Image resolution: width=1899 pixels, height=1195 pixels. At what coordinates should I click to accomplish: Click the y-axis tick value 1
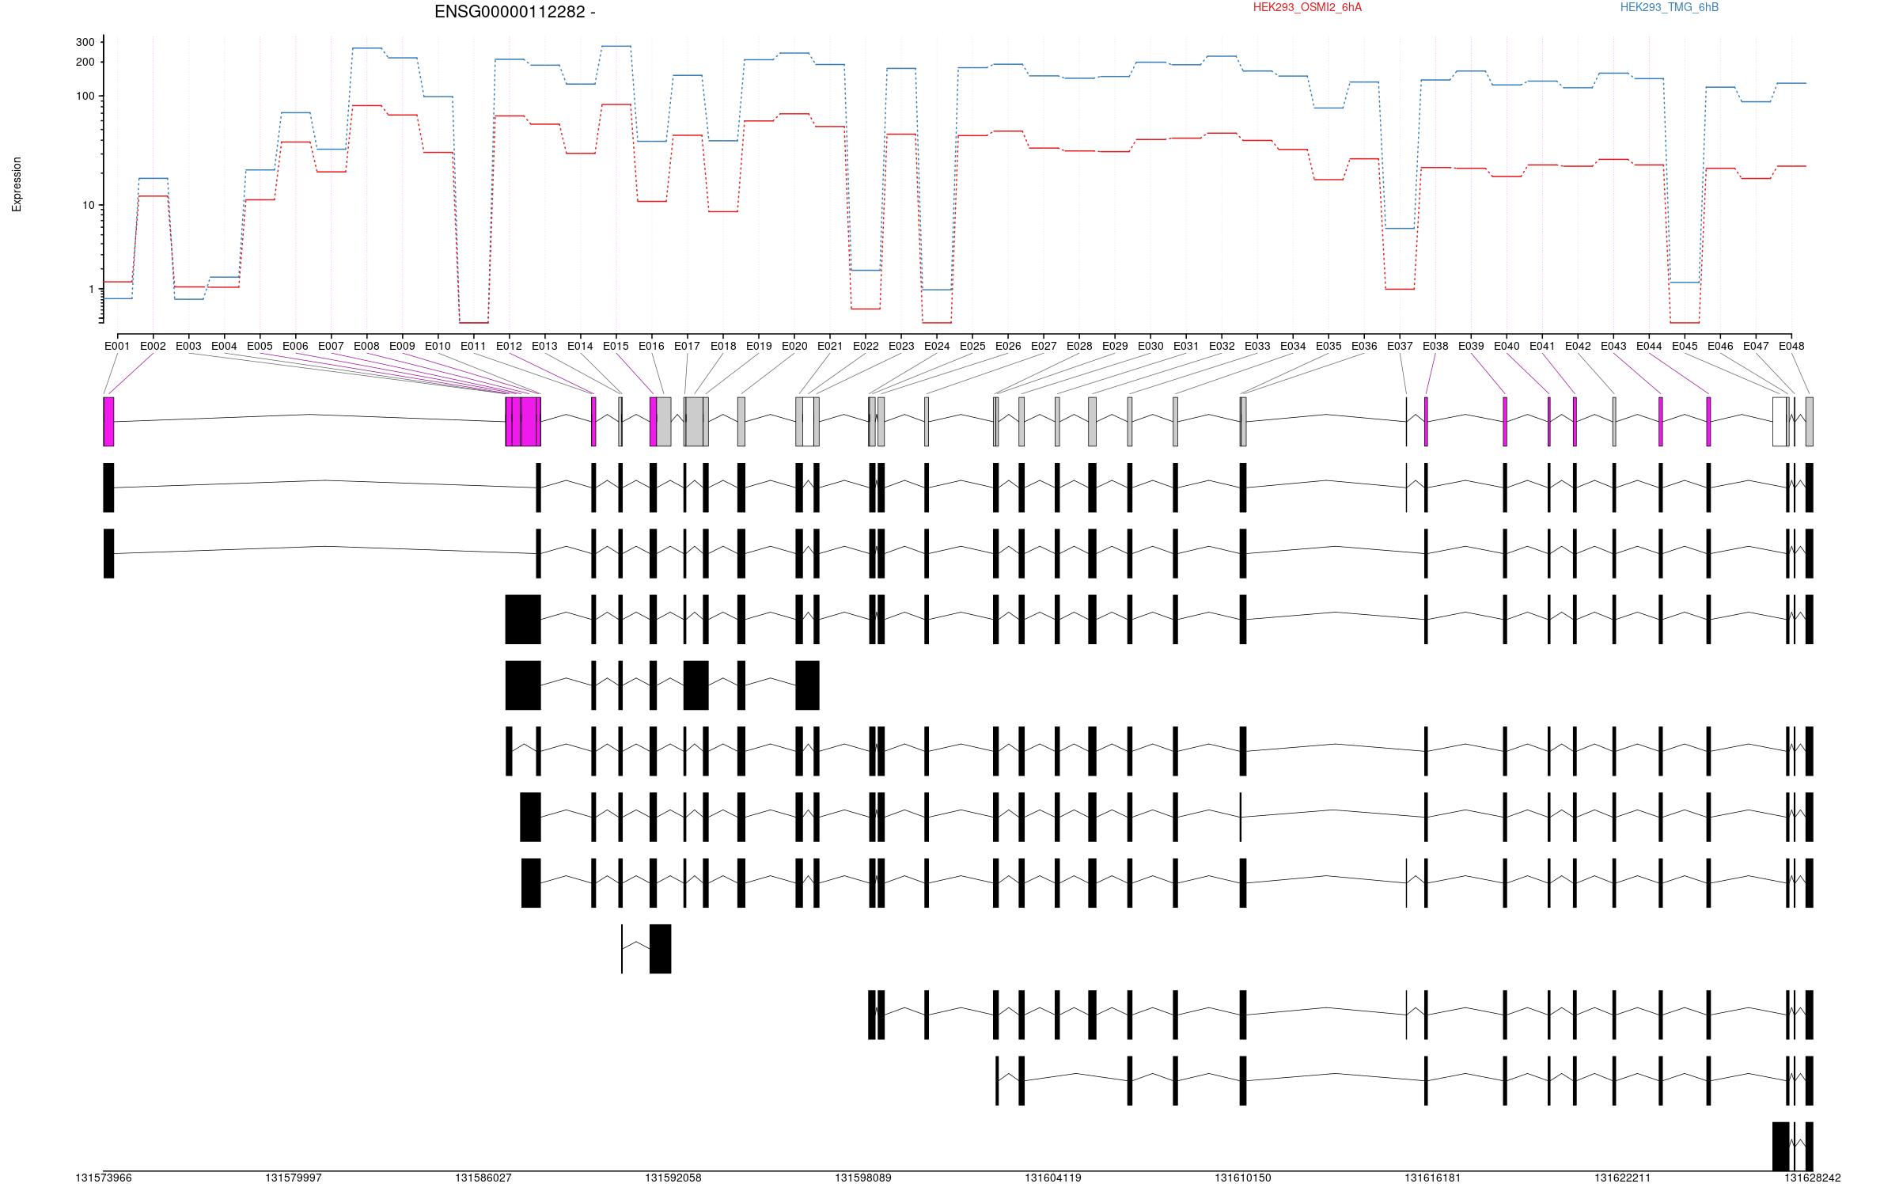click(x=92, y=290)
